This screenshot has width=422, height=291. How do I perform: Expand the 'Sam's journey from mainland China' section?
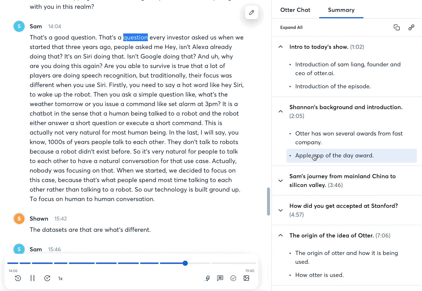[280, 181]
